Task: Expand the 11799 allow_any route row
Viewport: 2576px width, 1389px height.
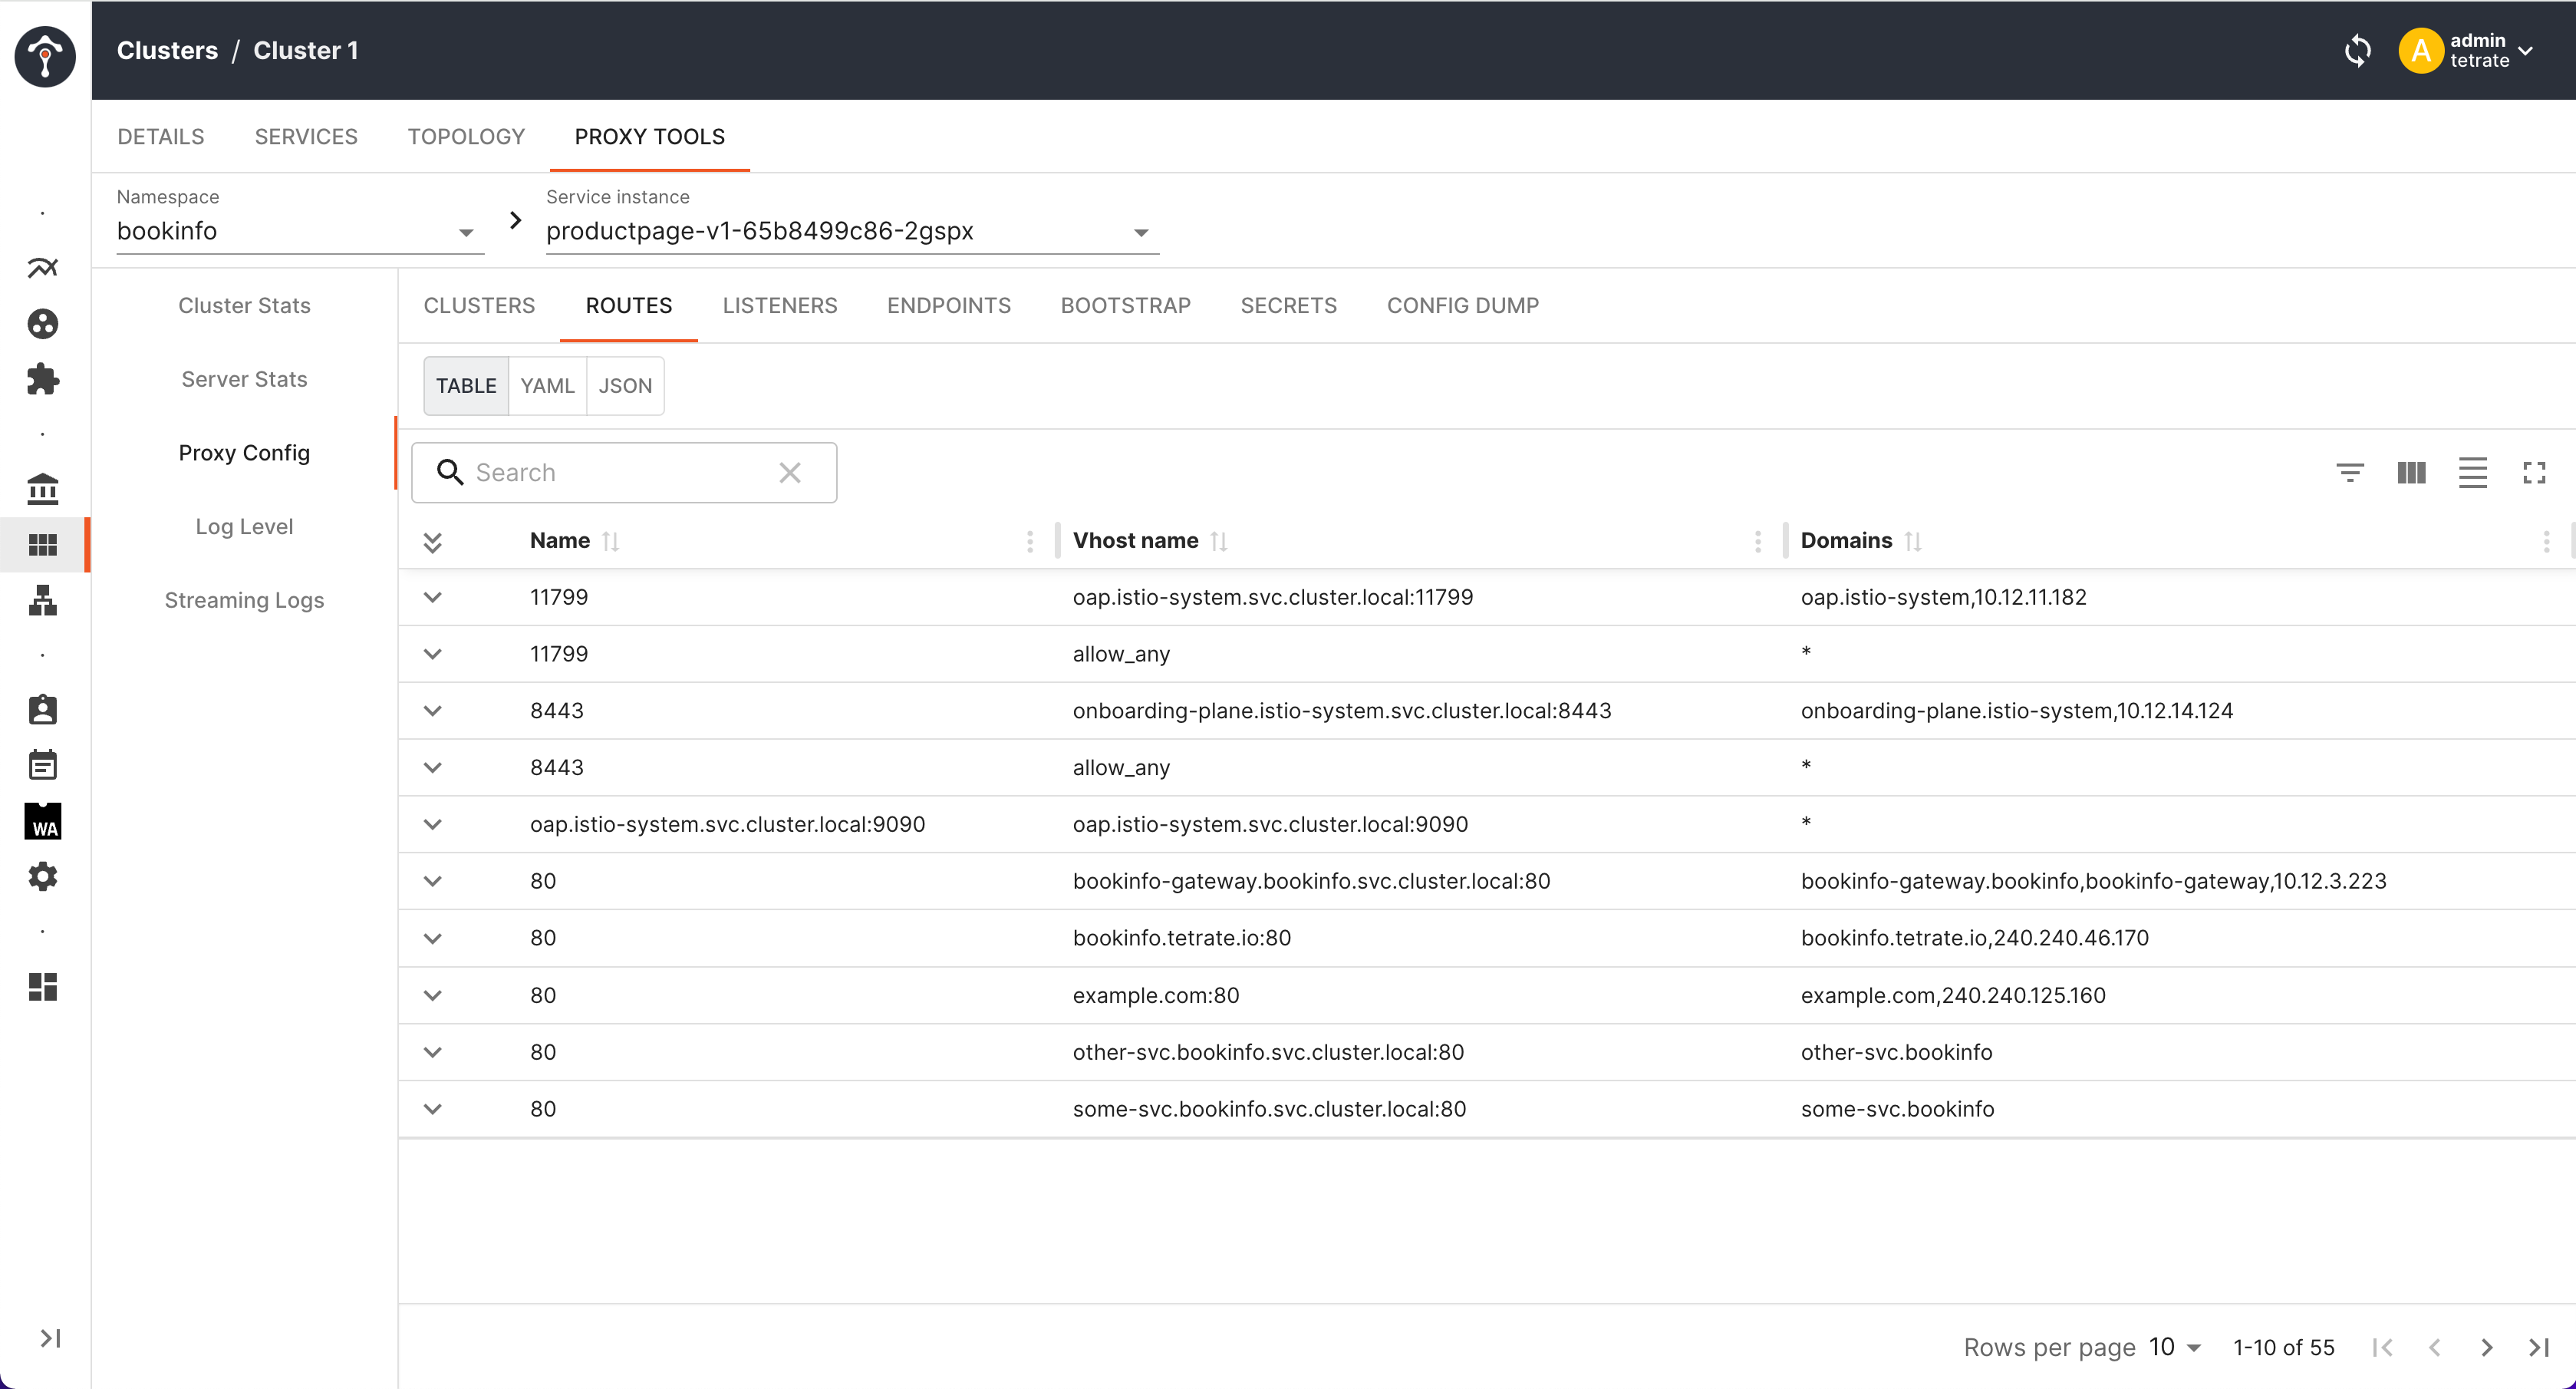Action: (x=433, y=654)
